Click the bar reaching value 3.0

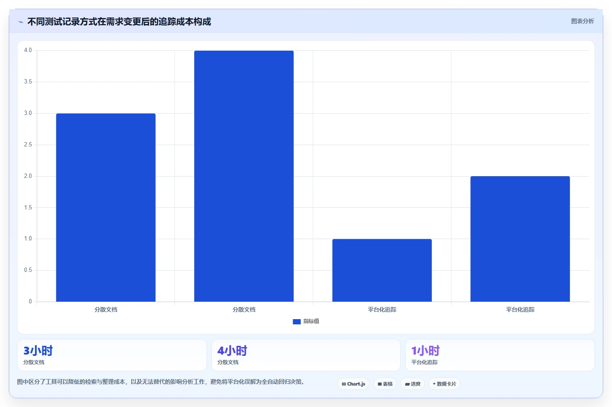106,208
